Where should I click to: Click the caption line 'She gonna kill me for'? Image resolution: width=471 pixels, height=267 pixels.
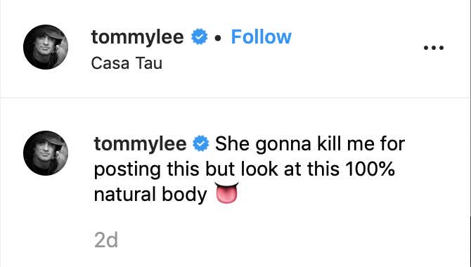coord(310,144)
